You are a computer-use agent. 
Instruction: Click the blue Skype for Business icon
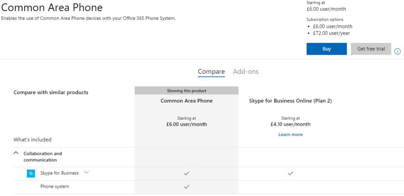(31, 174)
